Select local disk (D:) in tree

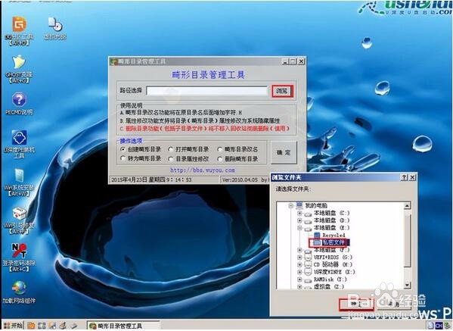(332, 220)
